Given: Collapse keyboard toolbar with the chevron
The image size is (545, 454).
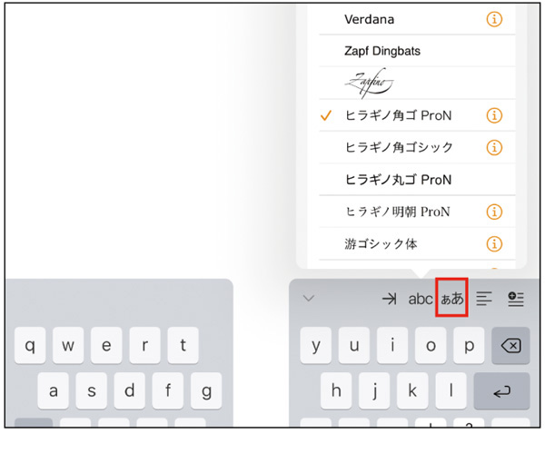Looking at the screenshot, I should pos(309,298).
